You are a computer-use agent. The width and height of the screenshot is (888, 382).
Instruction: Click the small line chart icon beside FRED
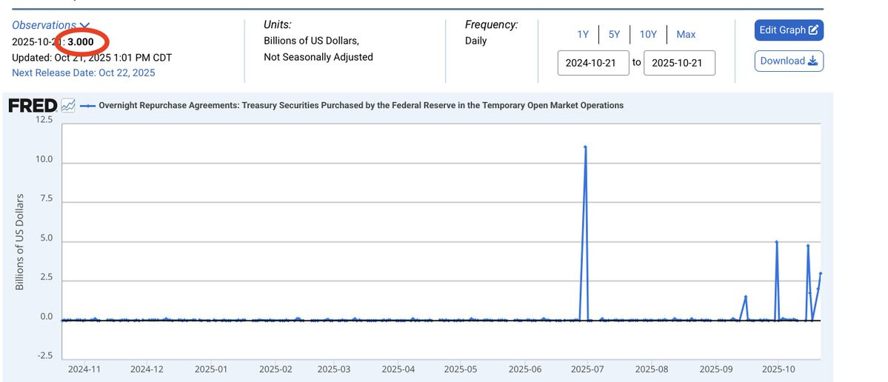[x=68, y=105]
